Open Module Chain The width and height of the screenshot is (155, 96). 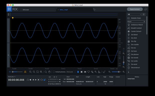pyautogui.click(x=136, y=18)
